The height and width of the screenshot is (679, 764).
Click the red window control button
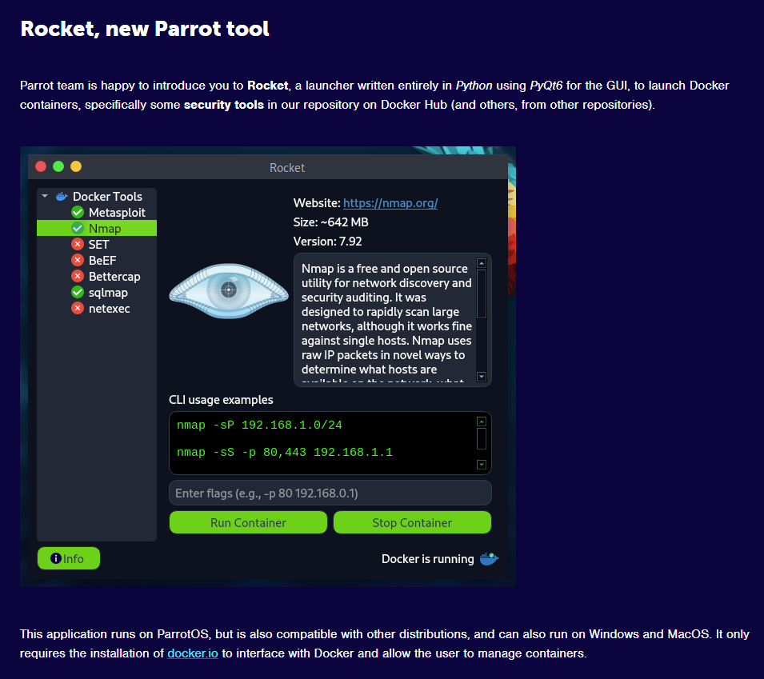click(x=41, y=166)
